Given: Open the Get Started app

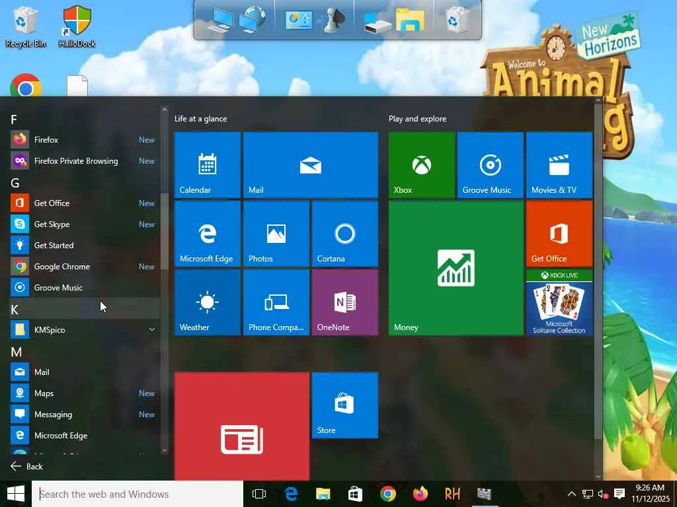Looking at the screenshot, I should 84,246.
